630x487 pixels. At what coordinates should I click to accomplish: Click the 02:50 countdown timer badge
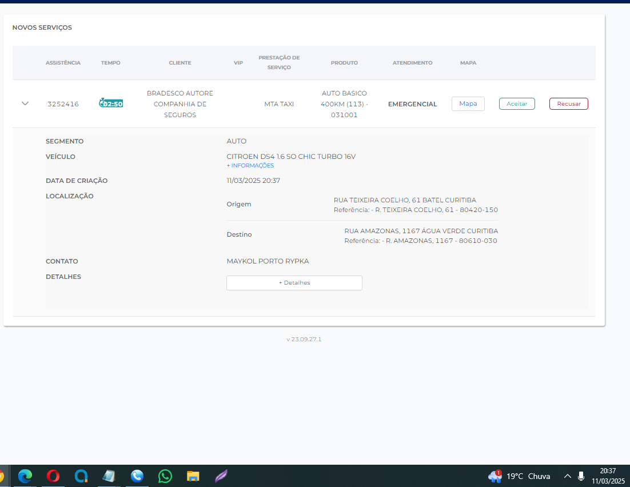(111, 103)
